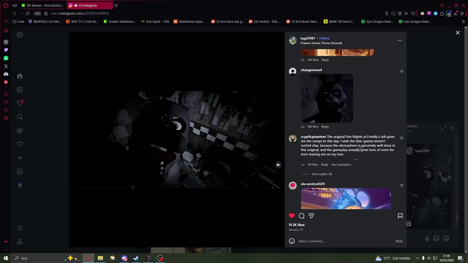Open emoji picker beside comment field
Image resolution: width=468 pixels, height=263 pixels.
coord(292,241)
